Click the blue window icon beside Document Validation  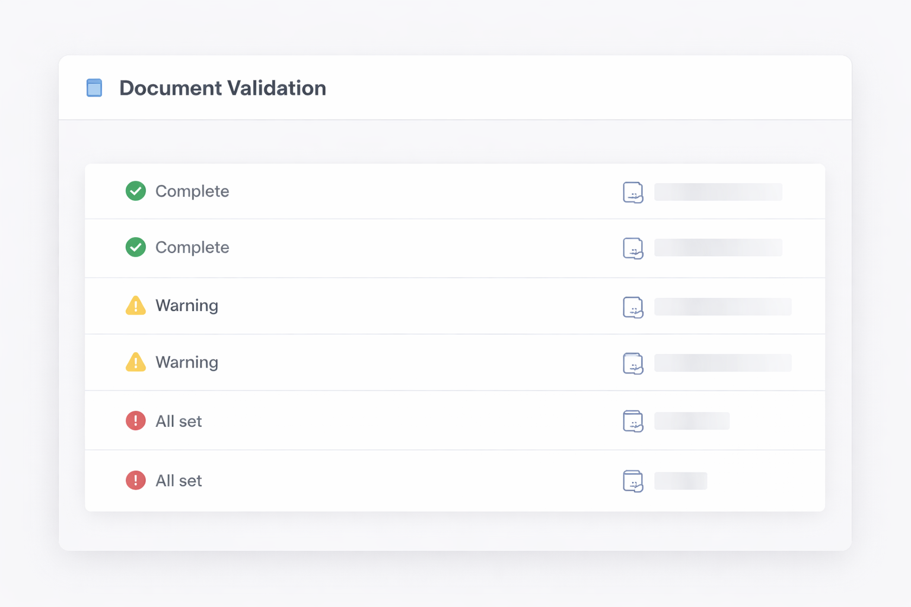94,88
